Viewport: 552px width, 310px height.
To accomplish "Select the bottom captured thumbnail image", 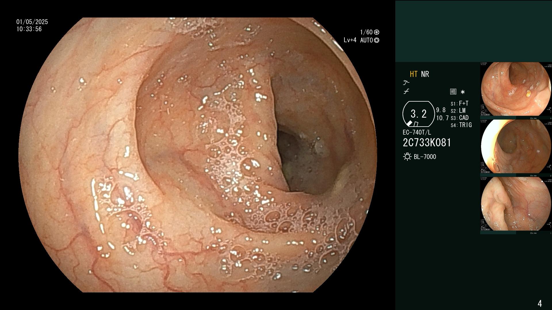I will (x=516, y=204).
